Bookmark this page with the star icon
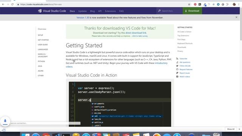 tap(189, 5)
